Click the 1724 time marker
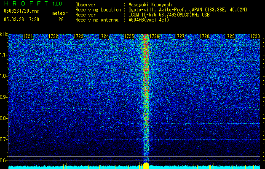Screen dimensions: 265x169 [104, 36]
